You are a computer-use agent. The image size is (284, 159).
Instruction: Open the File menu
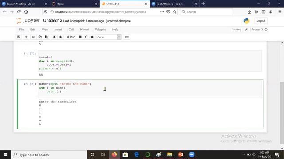[21, 30]
